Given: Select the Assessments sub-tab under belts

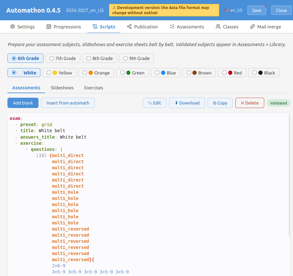Looking at the screenshot, I should 26,88.
